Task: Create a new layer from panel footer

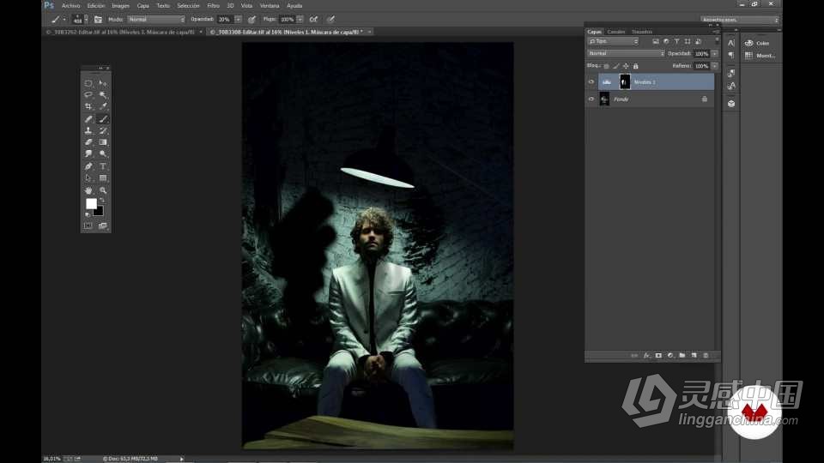Action: pyautogui.click(x=694, y=355)
